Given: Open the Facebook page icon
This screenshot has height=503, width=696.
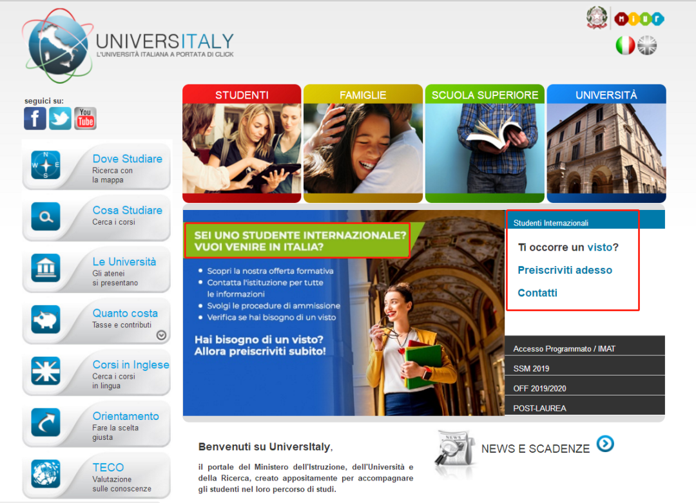Looking at the screenshot, I should (35, 119).
